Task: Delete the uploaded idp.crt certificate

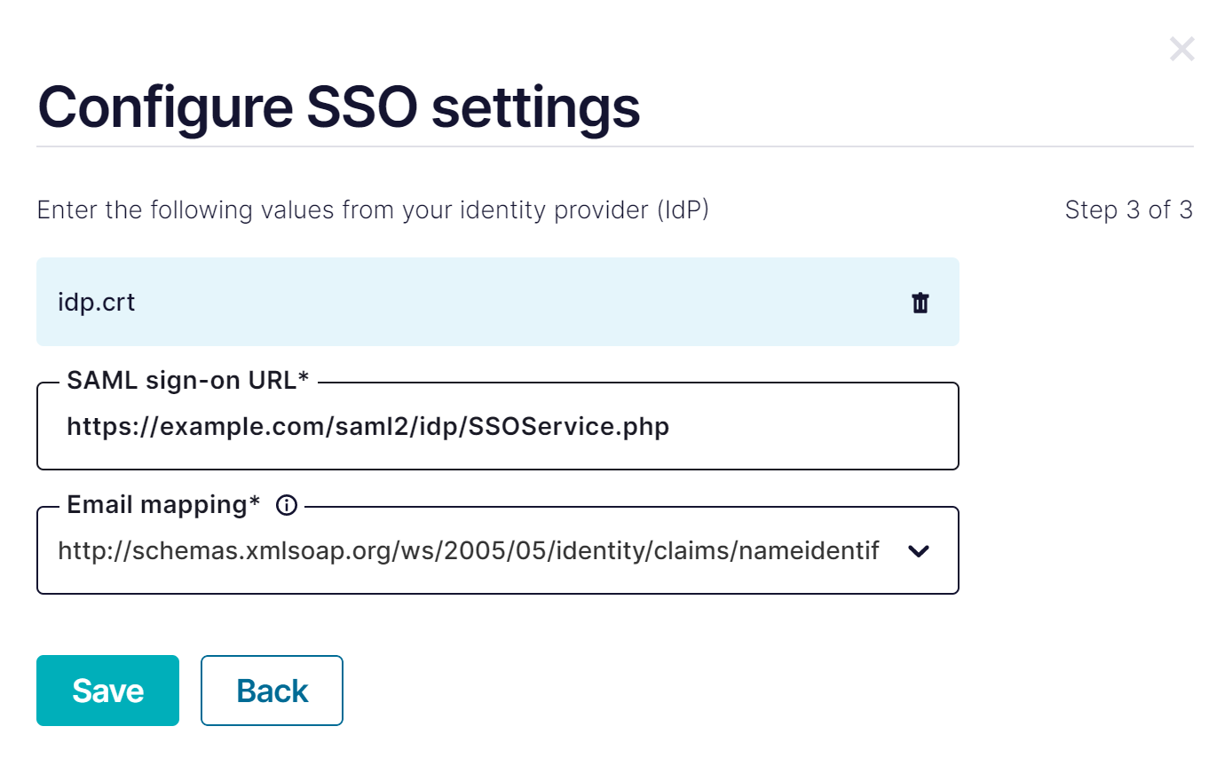Action: click(920, 303)
